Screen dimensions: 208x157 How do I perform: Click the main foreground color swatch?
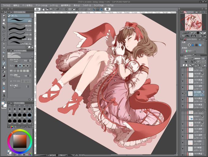pos(3,103)
